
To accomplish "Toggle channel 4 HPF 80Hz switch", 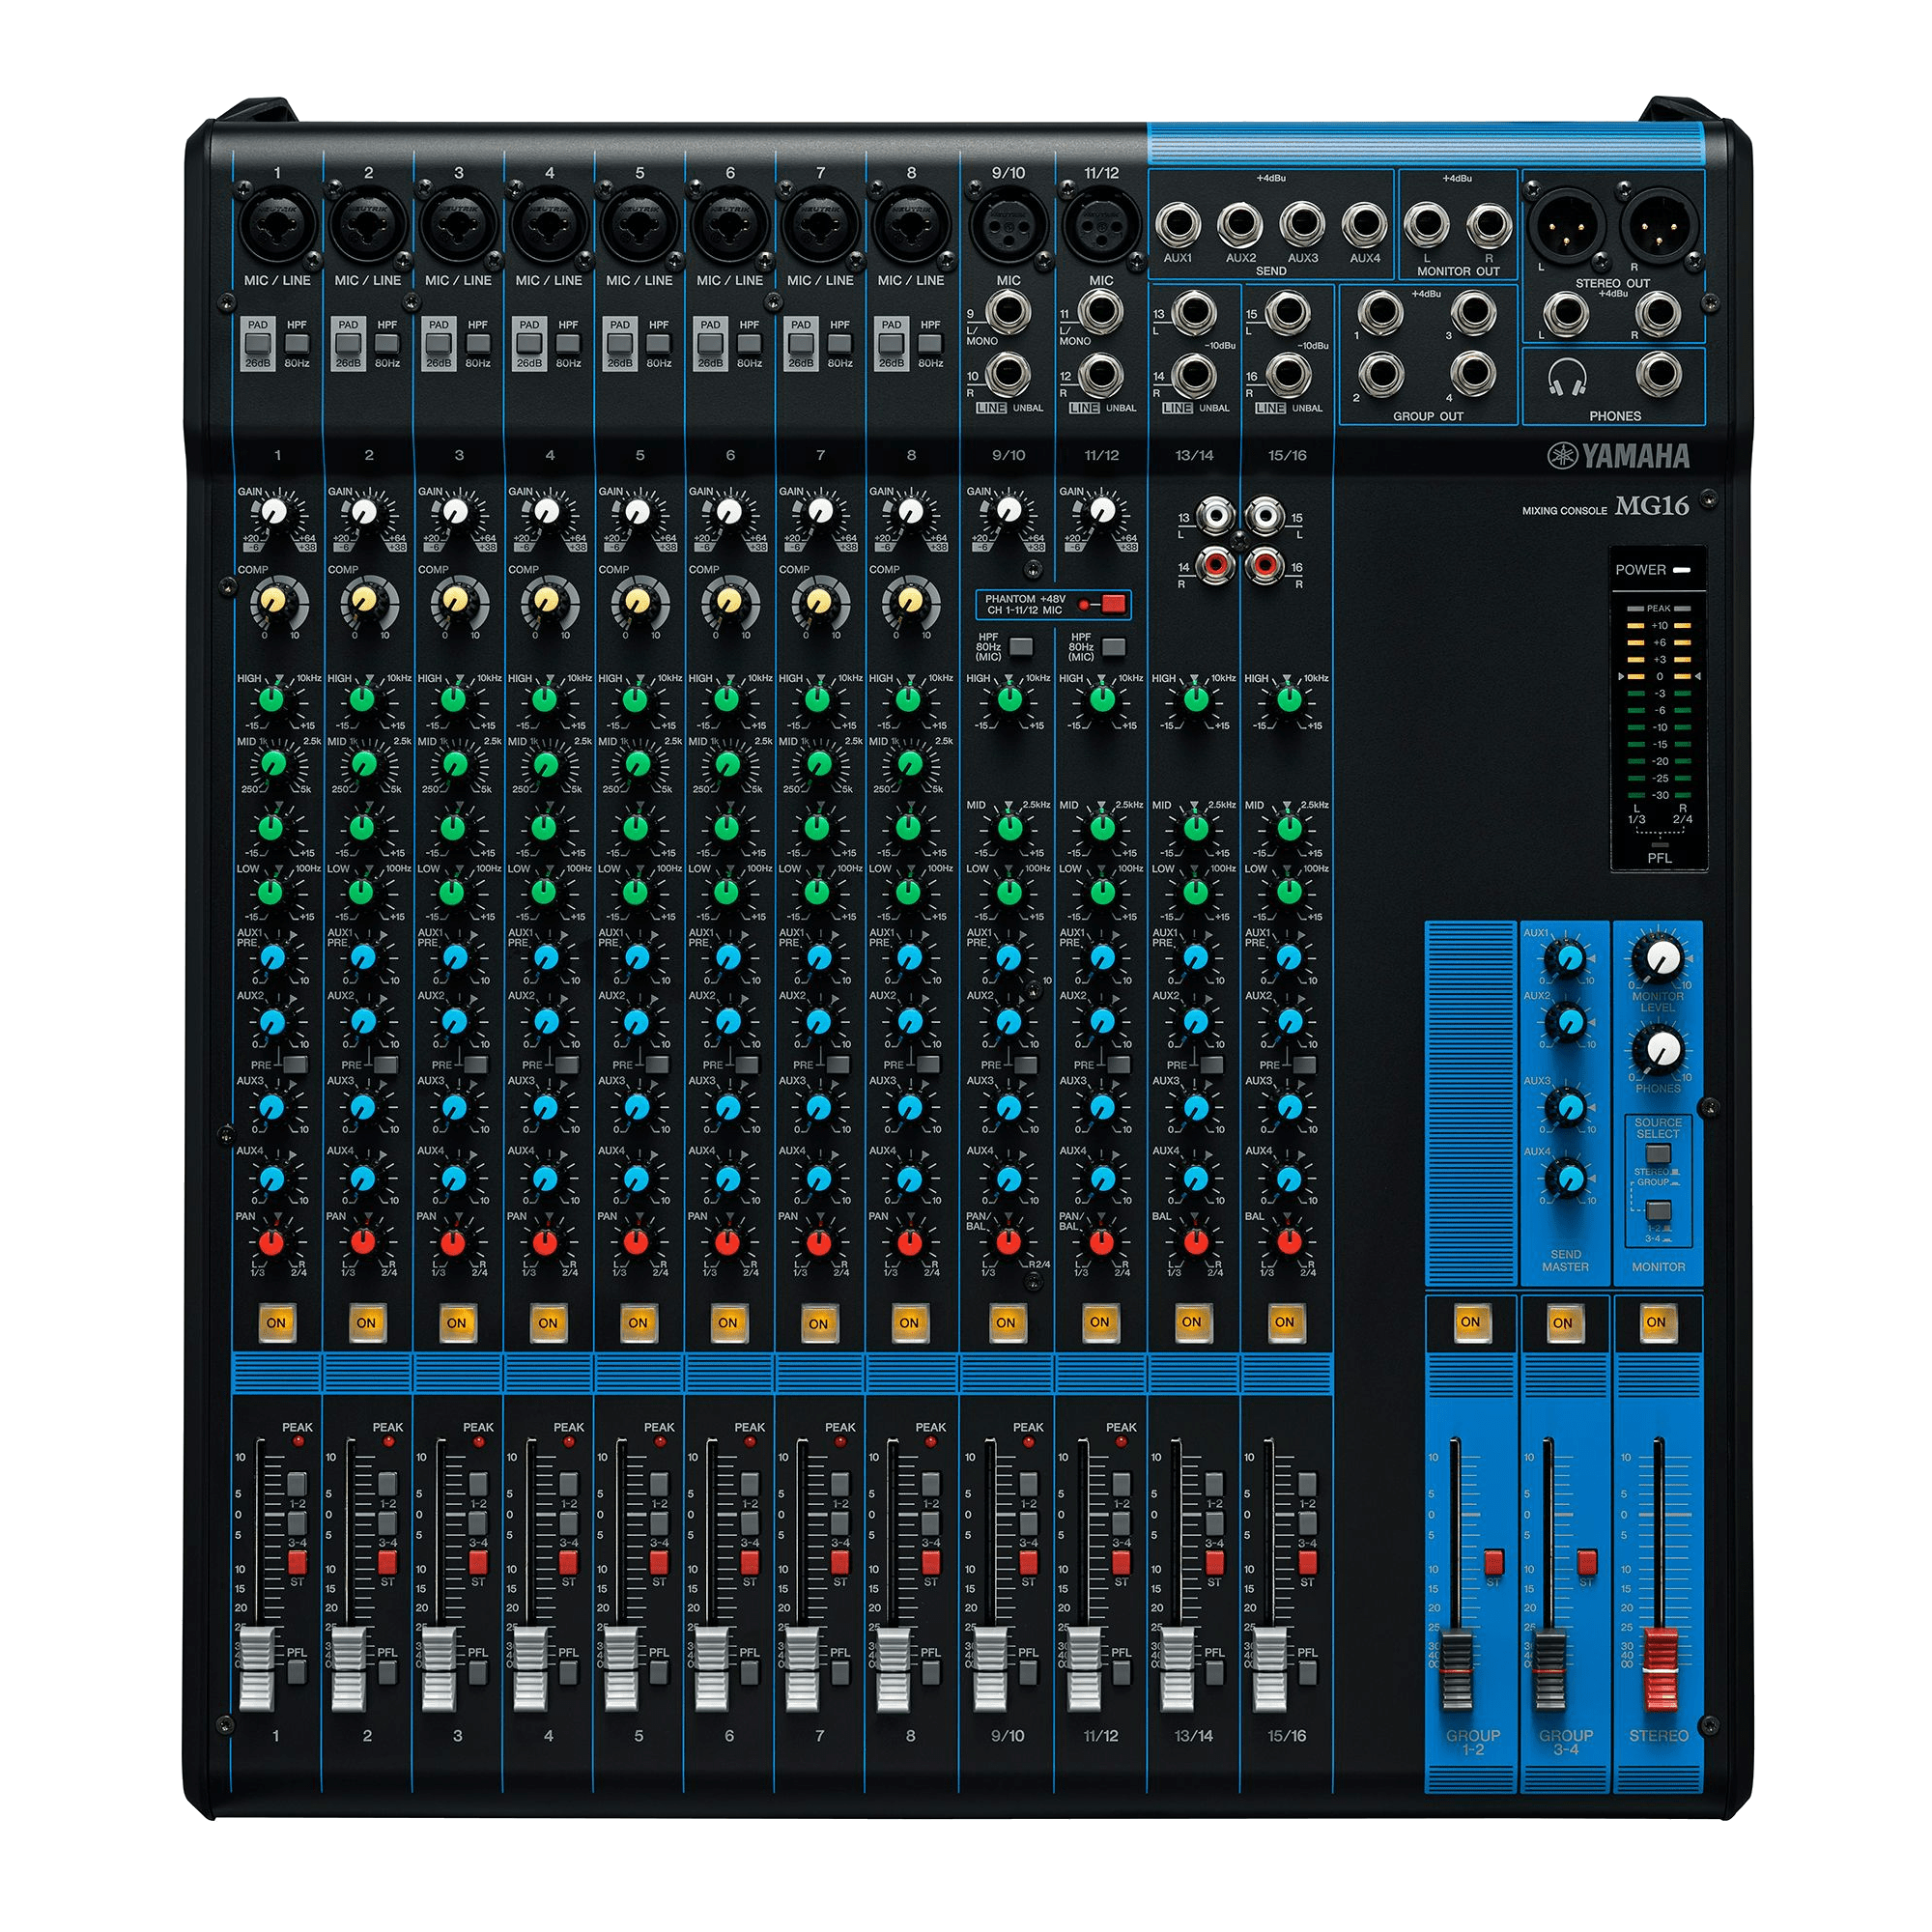I will [568, 344].
